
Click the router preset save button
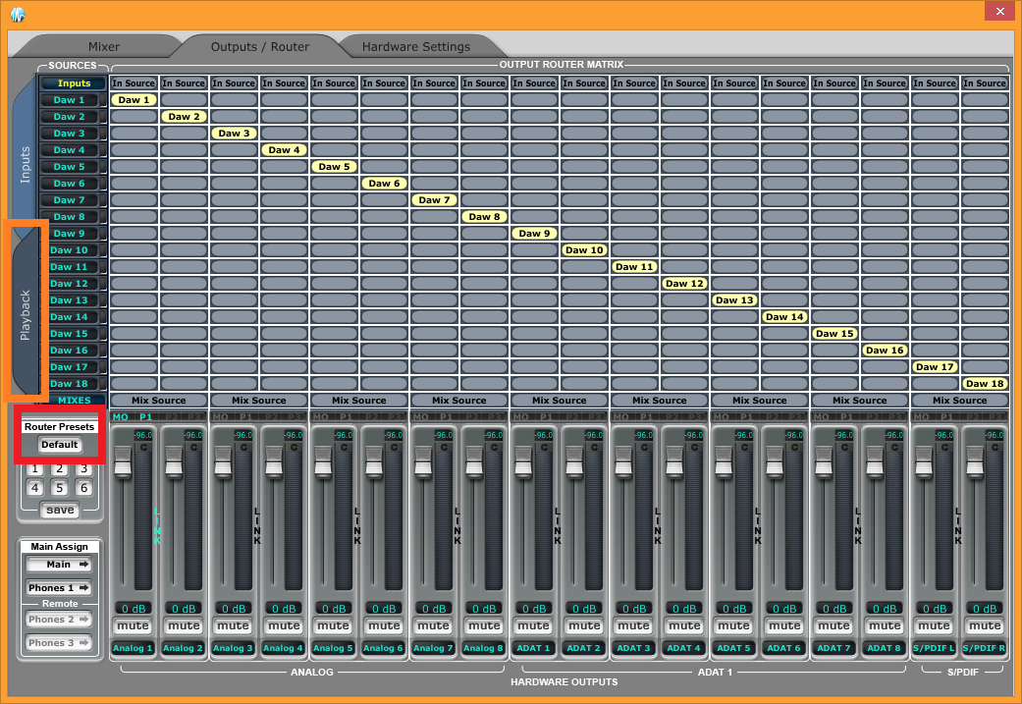click(x=60, y=510)
